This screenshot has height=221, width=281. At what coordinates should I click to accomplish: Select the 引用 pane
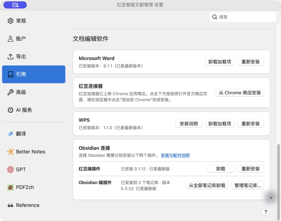click(x=34, y=74)
